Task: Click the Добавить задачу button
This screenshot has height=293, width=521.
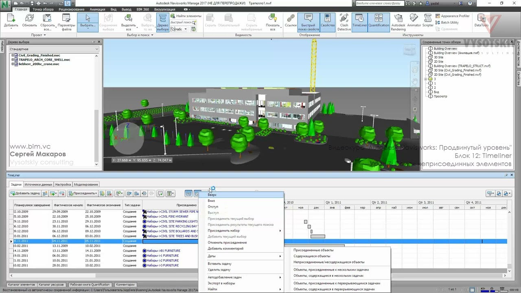Action: (x=25, y=193)
